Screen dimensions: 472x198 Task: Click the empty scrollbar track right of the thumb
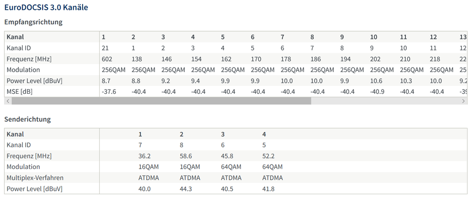385,101
